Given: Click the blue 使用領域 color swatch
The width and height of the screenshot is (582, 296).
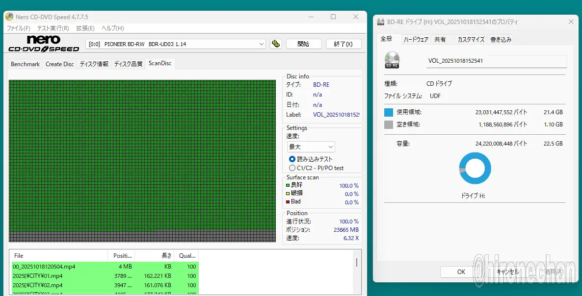Looking at the screenshot, I should coord(389,112).
